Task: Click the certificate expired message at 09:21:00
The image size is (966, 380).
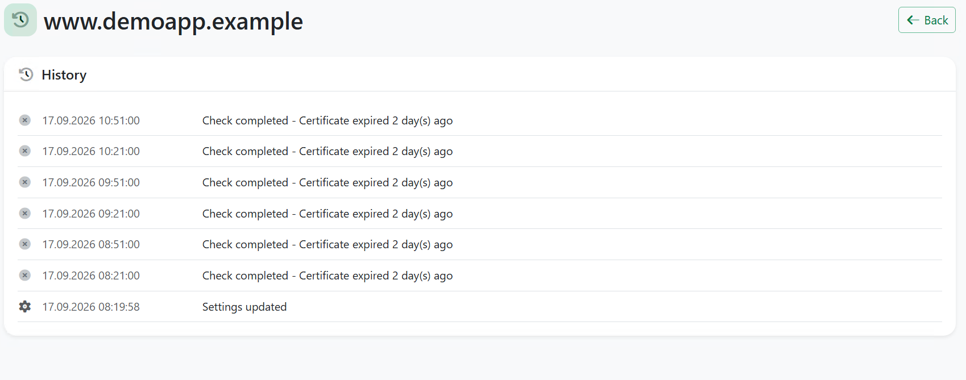Action: coord(327,214)
